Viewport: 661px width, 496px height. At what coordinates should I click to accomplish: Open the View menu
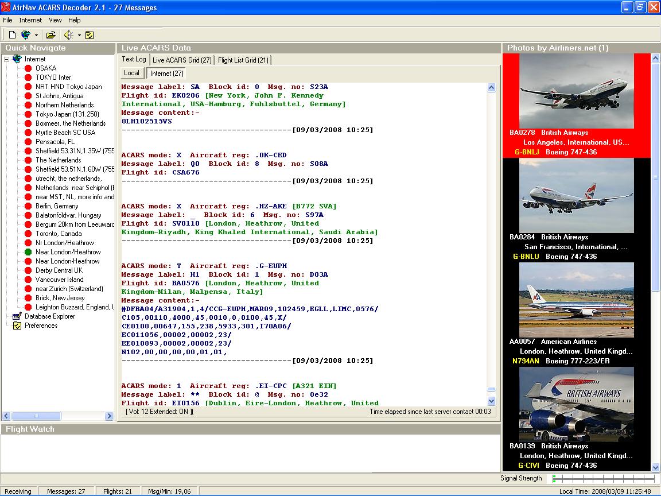pyautogui.click(x=55, y=20)
